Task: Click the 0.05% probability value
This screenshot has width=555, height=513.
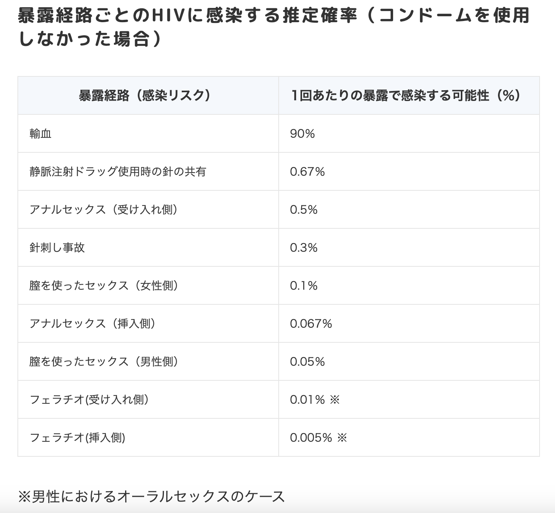Action: (x=307, y=362)
